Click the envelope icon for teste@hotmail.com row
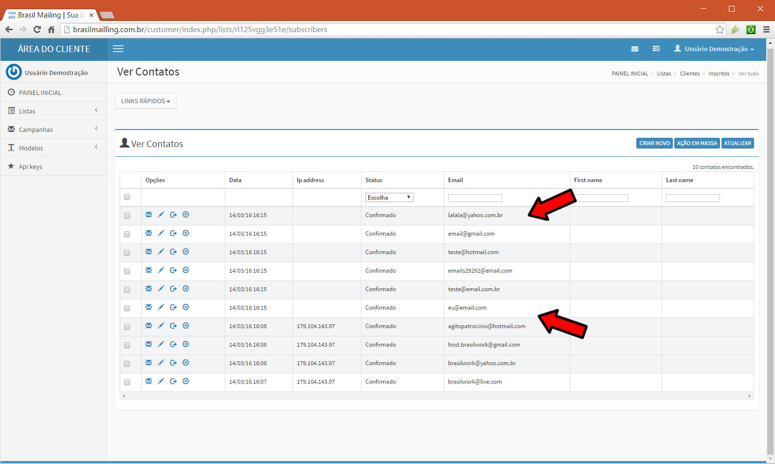Screen dimensions: 775x464 point(149,252)
